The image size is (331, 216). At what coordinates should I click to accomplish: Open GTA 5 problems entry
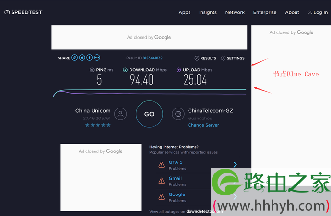point(198,165)
